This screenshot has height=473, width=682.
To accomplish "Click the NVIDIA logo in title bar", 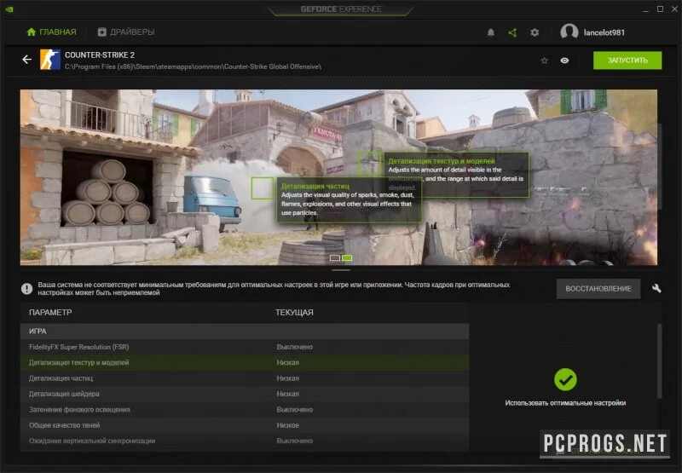I will tap(9, 9).
